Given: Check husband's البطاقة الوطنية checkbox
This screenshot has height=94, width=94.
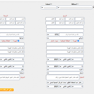Looking at the screenshot, I should click(72, 41).
